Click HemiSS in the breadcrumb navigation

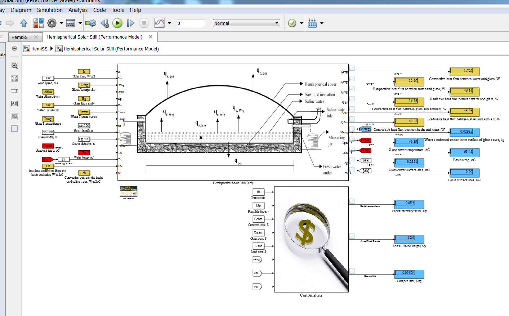pos(40,48)
